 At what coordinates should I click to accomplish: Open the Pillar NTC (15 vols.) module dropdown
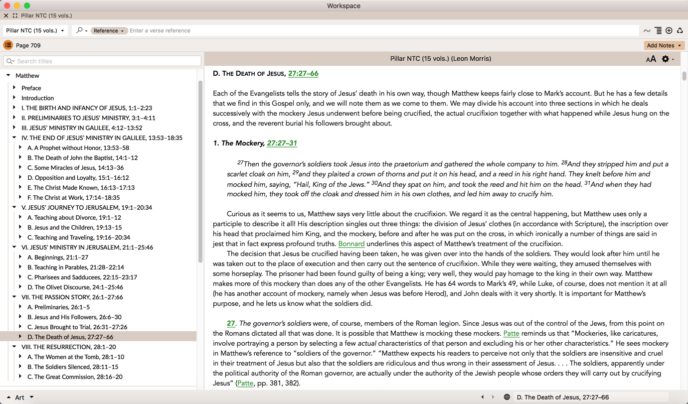pyautogui.click(x=35, y=31)
